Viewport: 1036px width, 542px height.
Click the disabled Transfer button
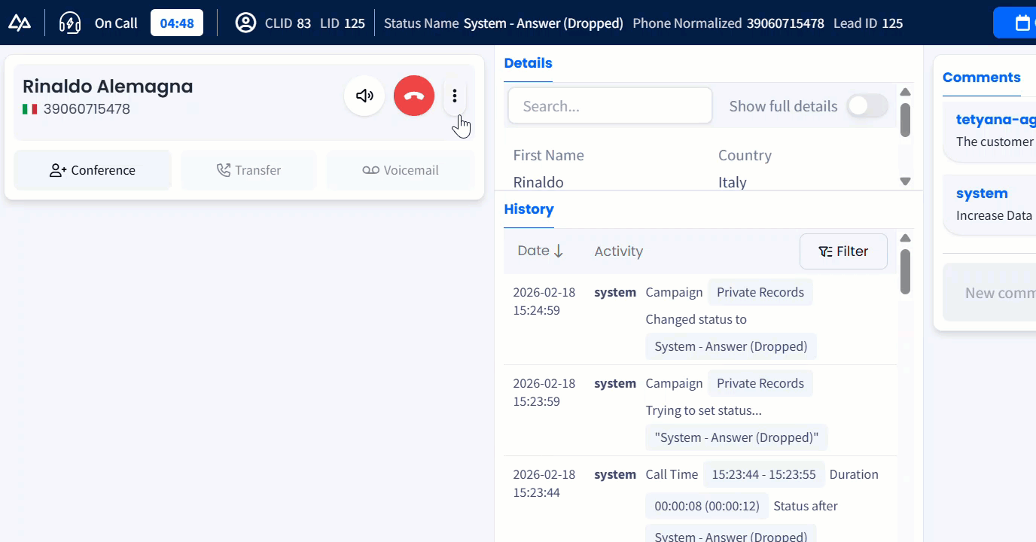pos(248,170)
